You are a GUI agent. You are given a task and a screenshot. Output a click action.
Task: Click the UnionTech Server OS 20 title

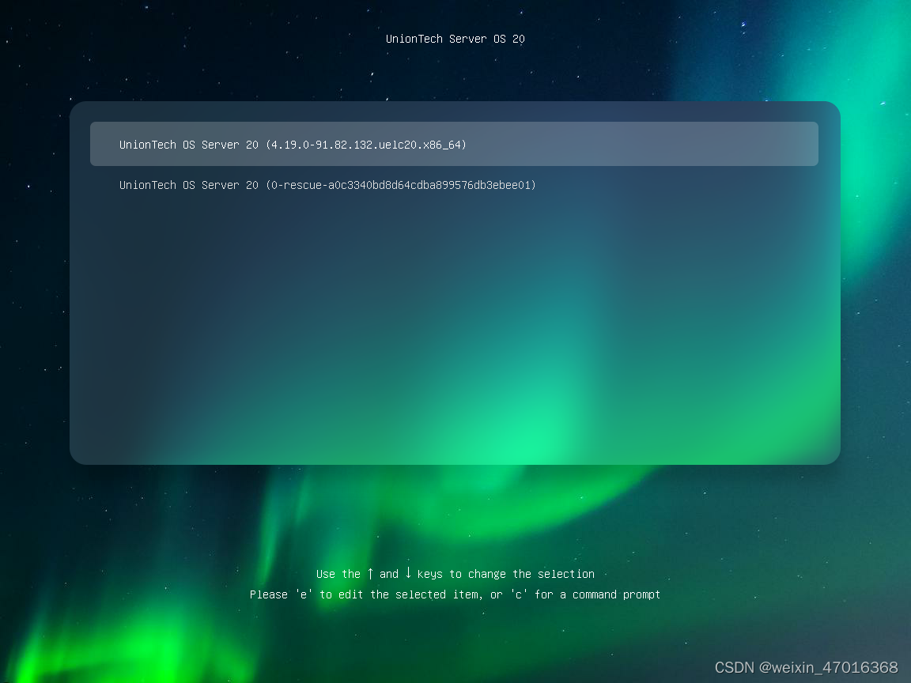click(455, 38)
